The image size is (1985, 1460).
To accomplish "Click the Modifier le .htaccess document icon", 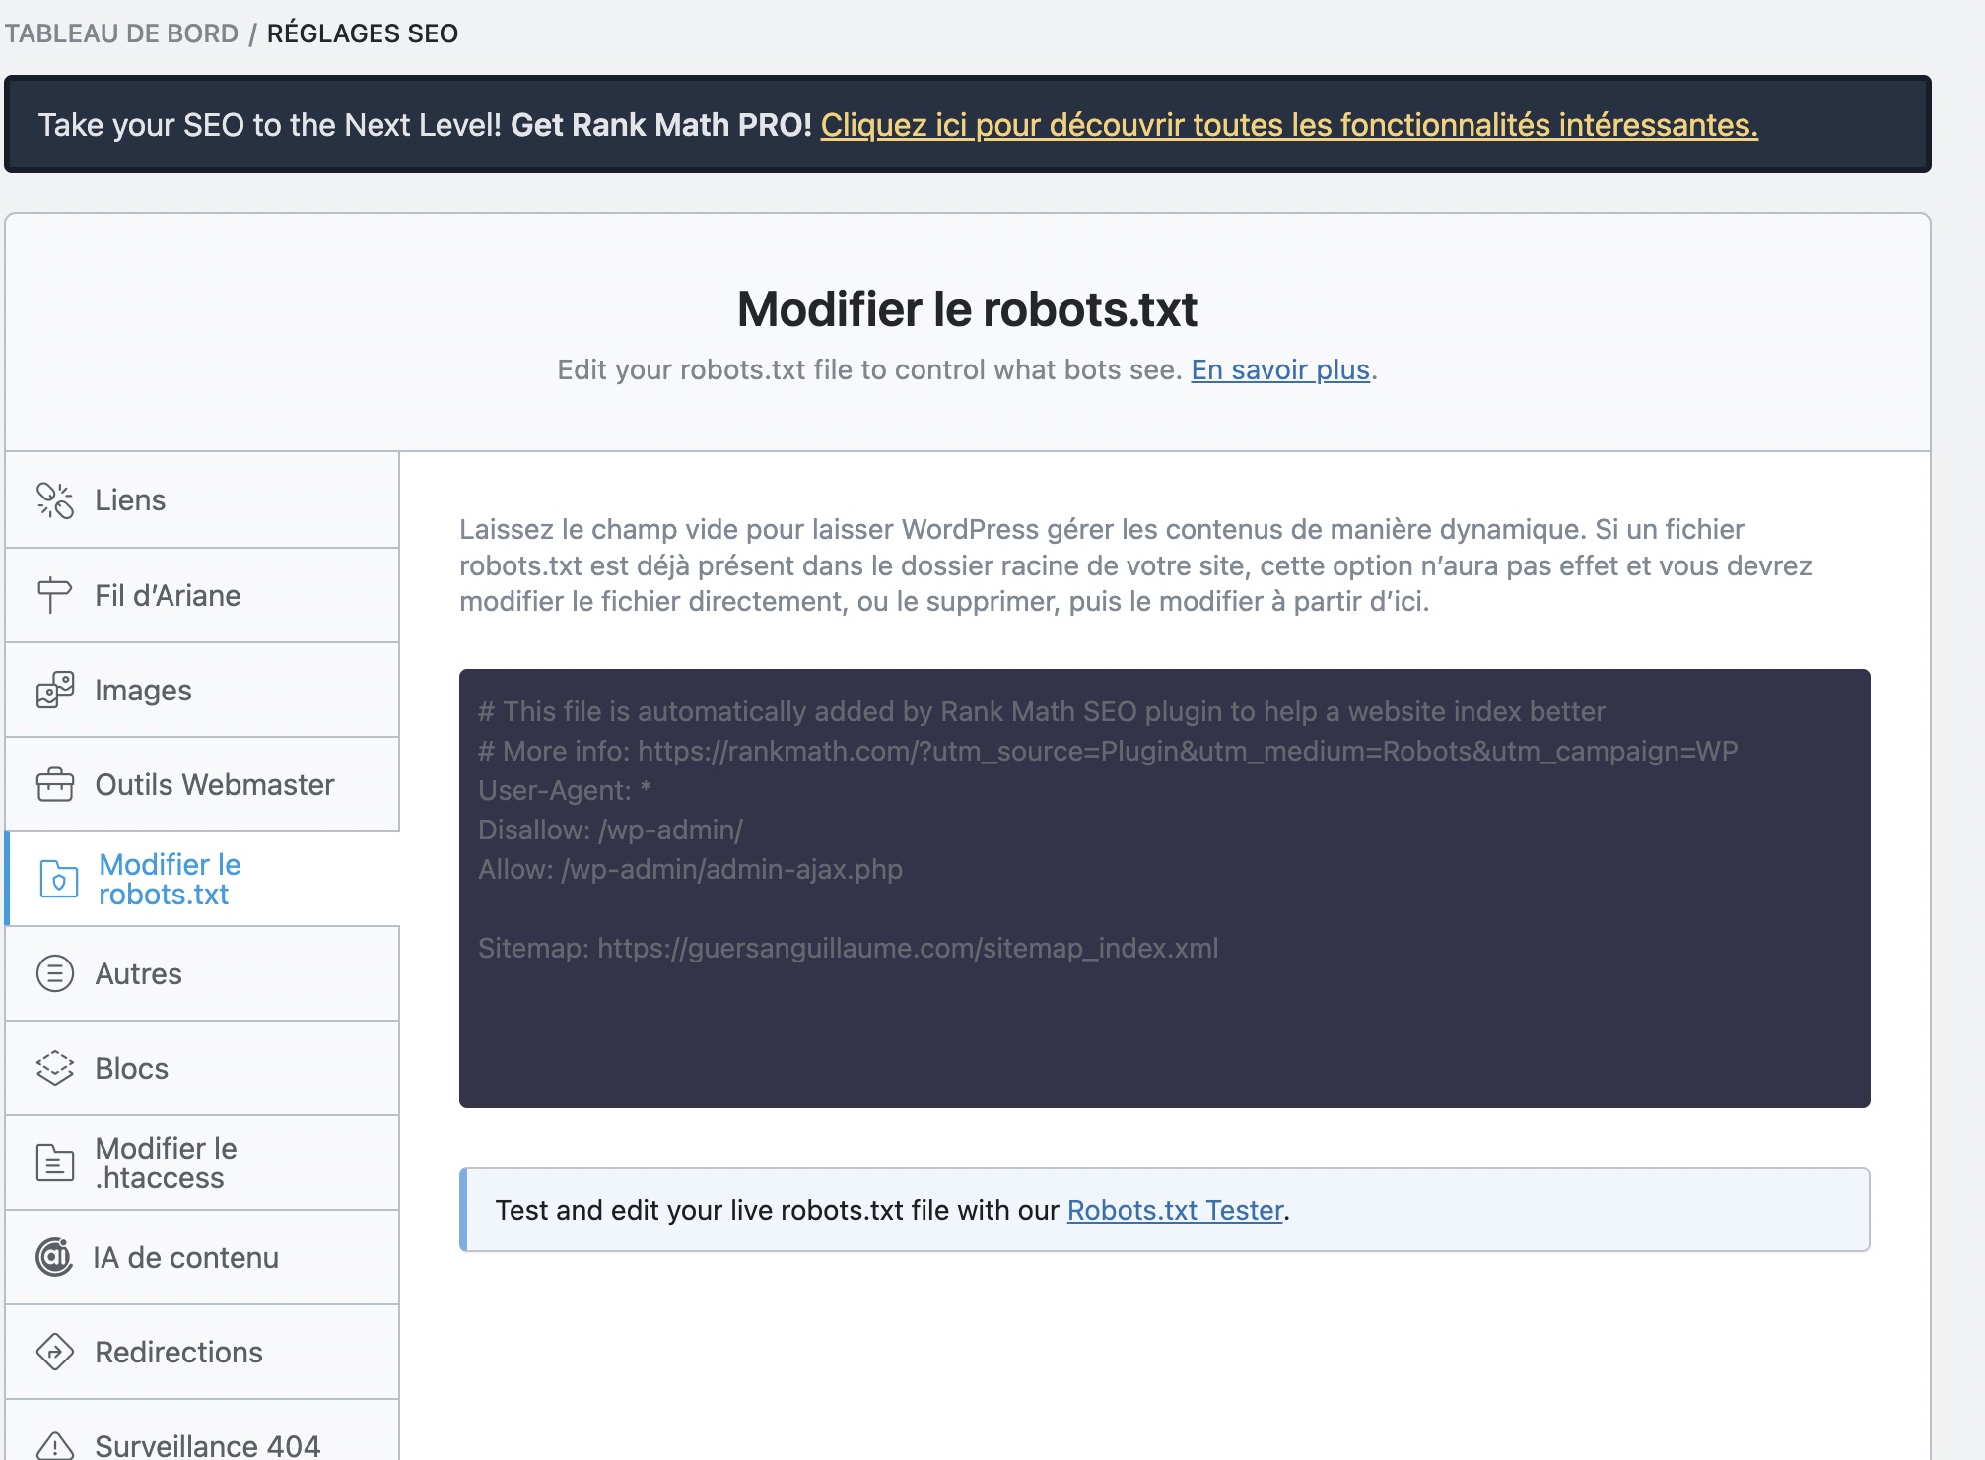I will point(54,1162).
